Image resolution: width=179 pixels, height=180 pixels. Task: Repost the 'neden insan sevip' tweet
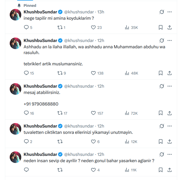(60, 170)
